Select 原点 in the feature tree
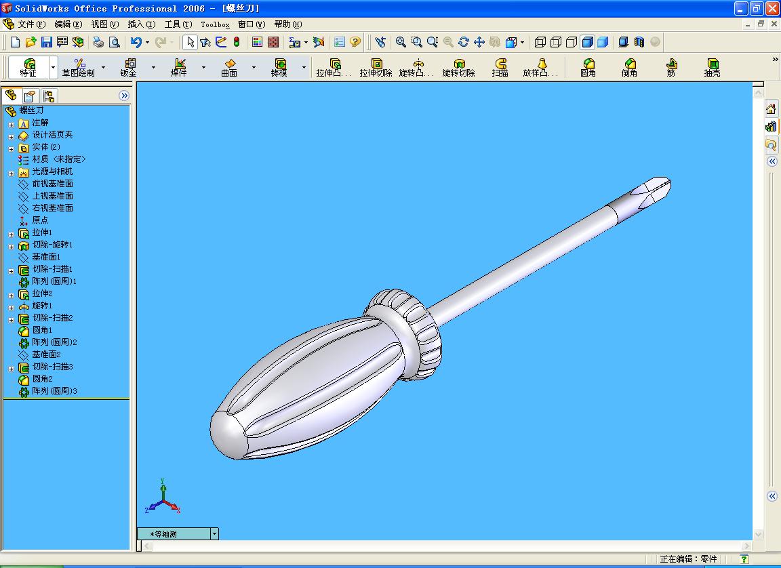Screen dimensions: 781x568 click(x=40, y=220)
